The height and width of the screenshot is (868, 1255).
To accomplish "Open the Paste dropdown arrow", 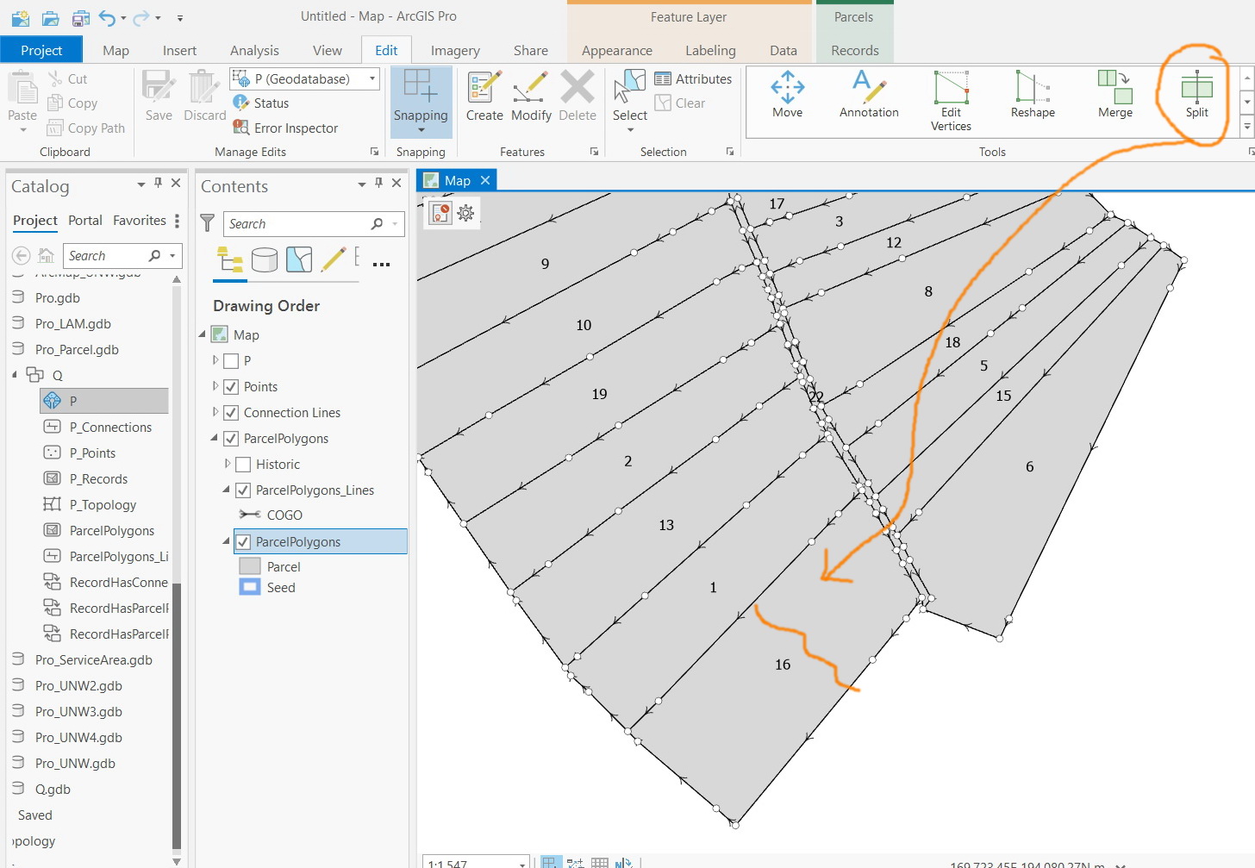I will tap(22, 130).
